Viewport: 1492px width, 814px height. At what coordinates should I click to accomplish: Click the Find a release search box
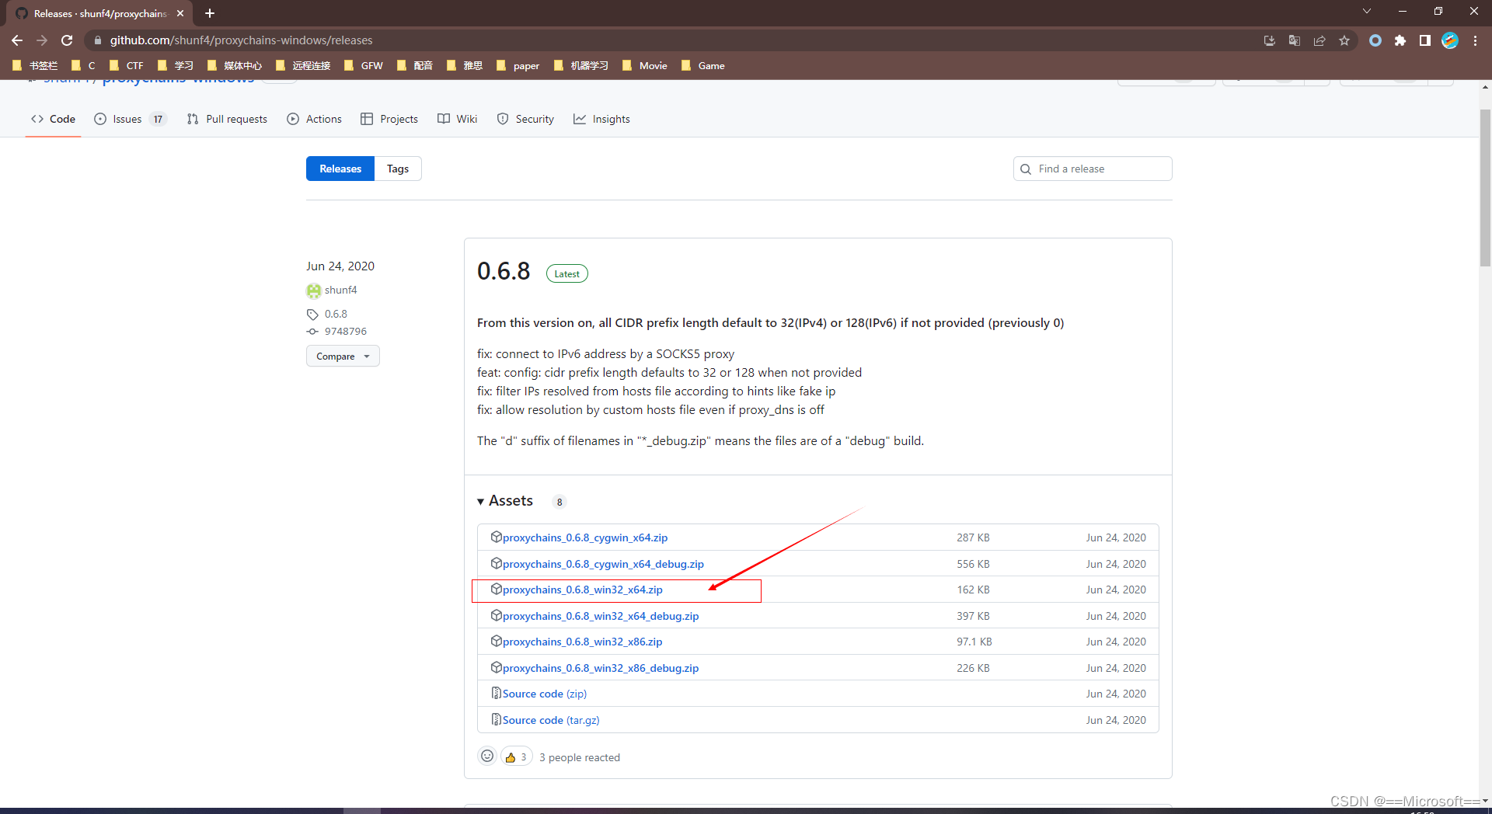[1093, 169]
